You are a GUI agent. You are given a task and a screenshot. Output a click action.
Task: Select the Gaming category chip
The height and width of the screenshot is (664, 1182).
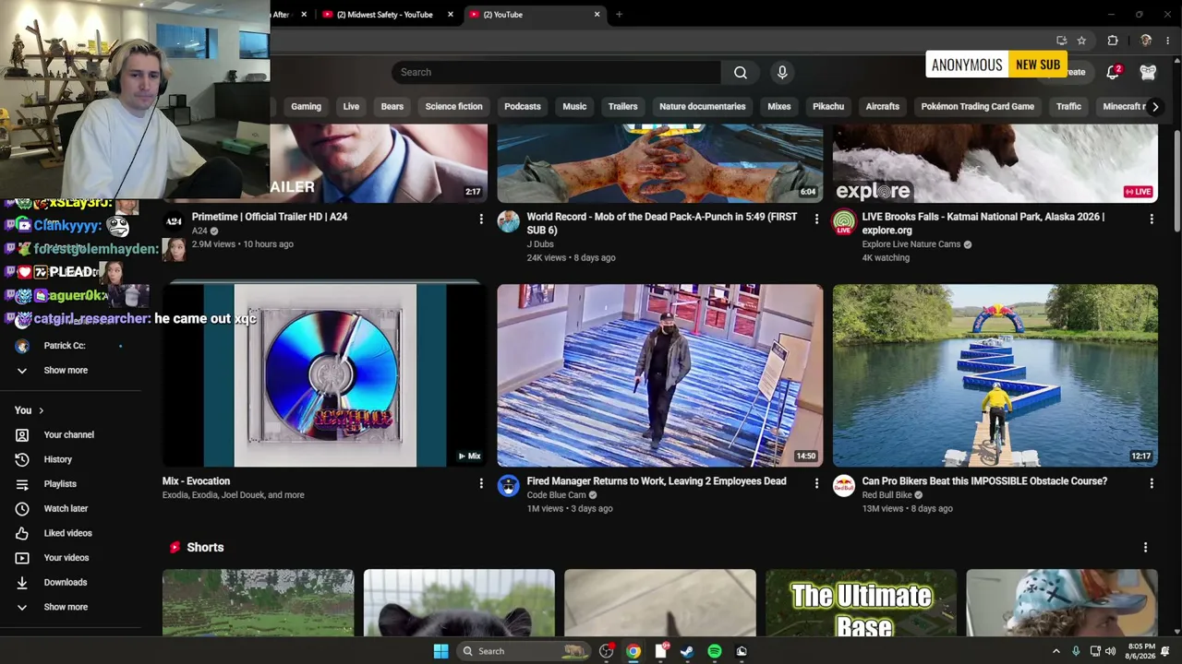pos(306,107)
